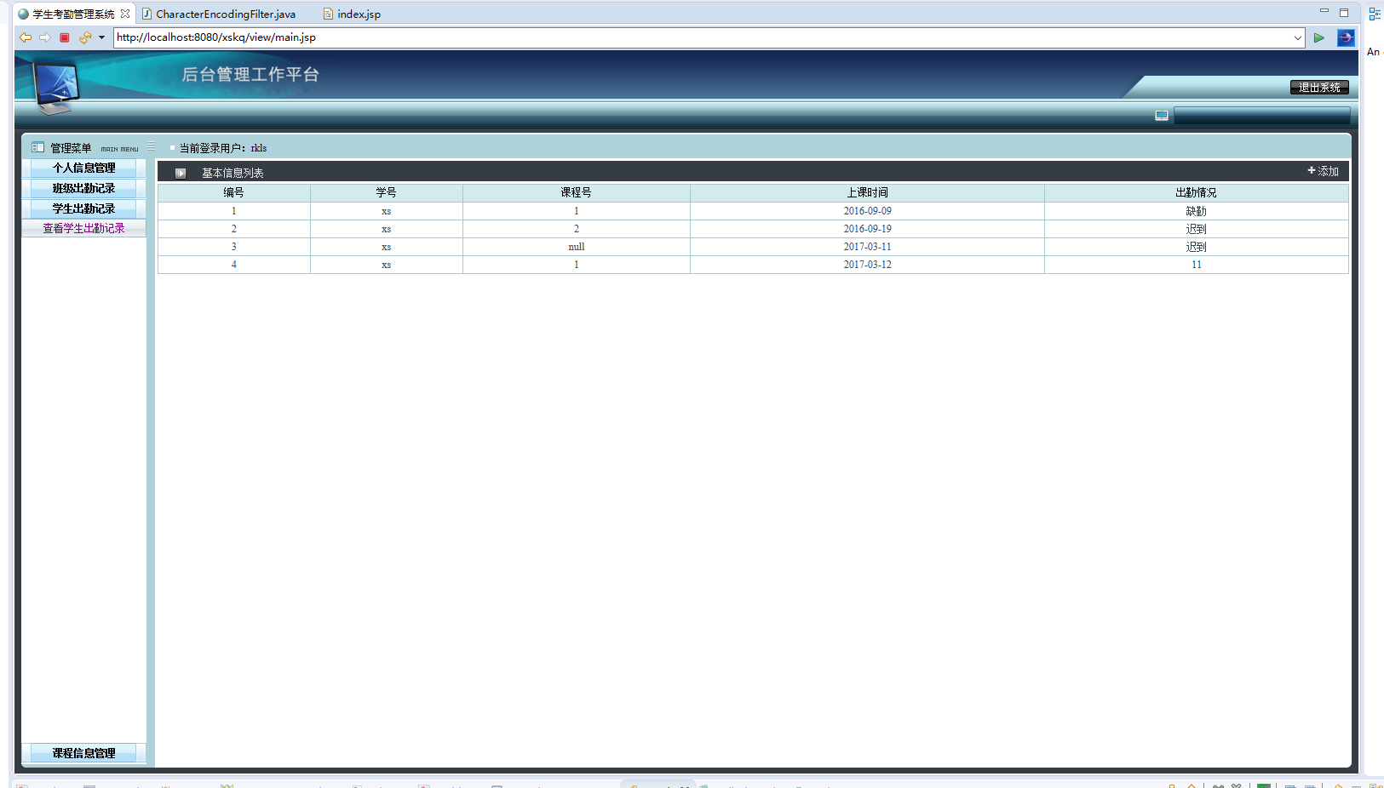Minimize the editor area
Image resolution: width=1384 pixels, height=788 pixels.
1324,11
